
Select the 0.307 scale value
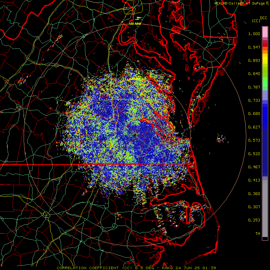pyautogui.click(x=254, y=207)
